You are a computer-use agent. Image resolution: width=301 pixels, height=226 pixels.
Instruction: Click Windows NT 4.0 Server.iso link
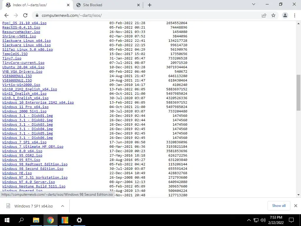pyautogui.click(x=29, y=182)
